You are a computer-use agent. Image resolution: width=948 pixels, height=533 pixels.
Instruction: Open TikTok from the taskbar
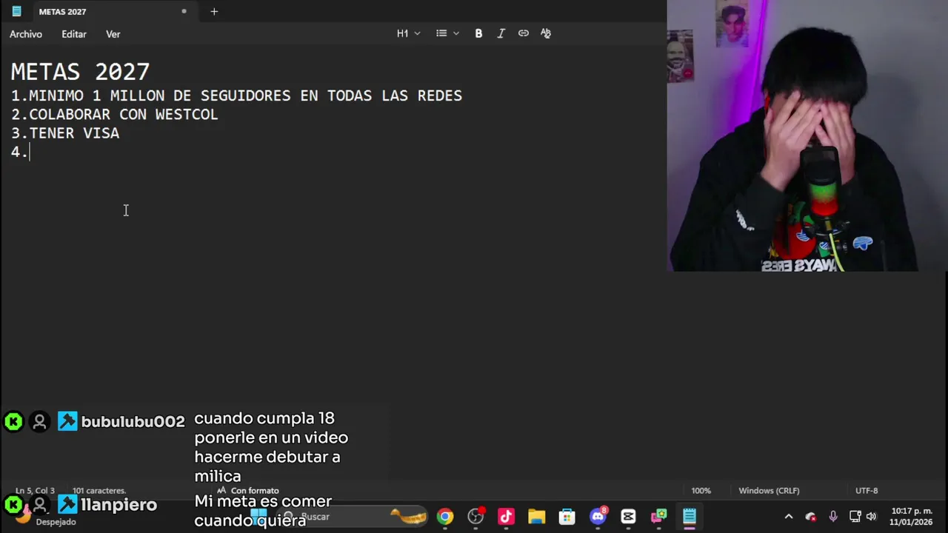click(506, 517)
